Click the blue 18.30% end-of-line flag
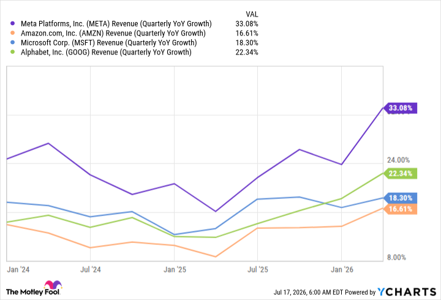The width and height of the screenshot is (441, 300). pyautogui.click(x=401, y=198)
